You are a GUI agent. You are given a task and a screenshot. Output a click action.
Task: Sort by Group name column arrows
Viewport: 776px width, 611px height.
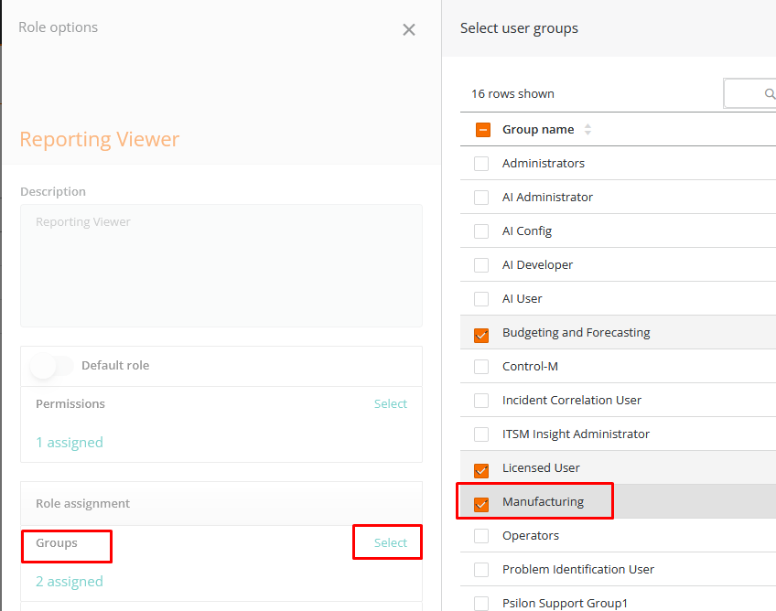587,130
